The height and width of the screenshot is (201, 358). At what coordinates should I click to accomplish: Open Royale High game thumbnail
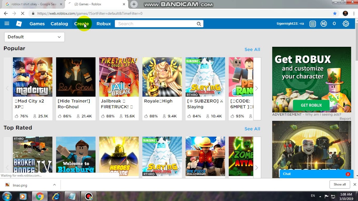point(162,77)
